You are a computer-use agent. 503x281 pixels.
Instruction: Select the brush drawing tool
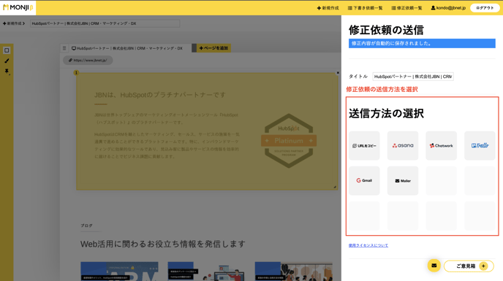coord(7,61)
